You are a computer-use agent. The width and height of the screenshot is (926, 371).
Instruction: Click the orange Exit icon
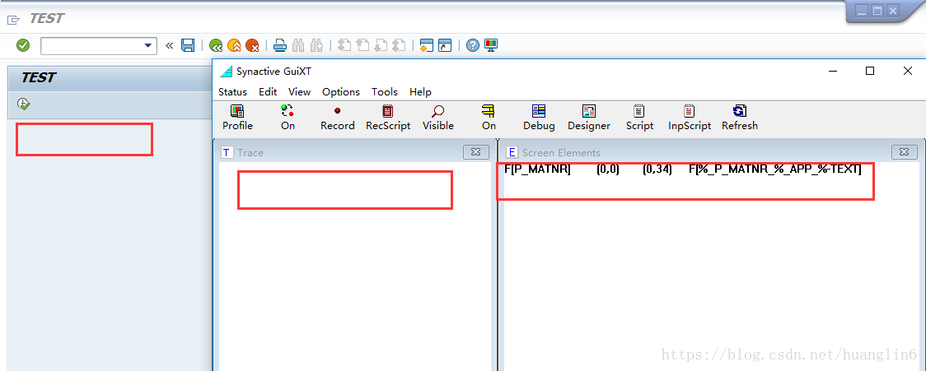[x=235, y=45]
